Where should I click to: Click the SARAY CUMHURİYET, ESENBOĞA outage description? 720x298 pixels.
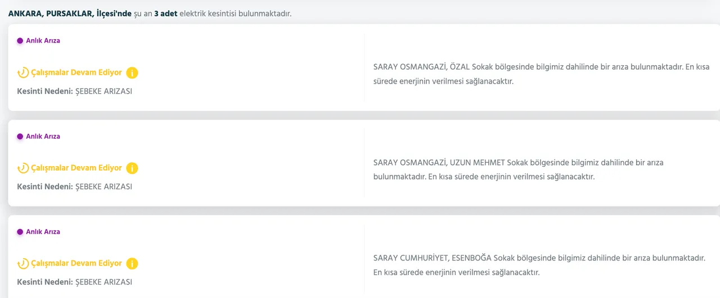point(539,265)
